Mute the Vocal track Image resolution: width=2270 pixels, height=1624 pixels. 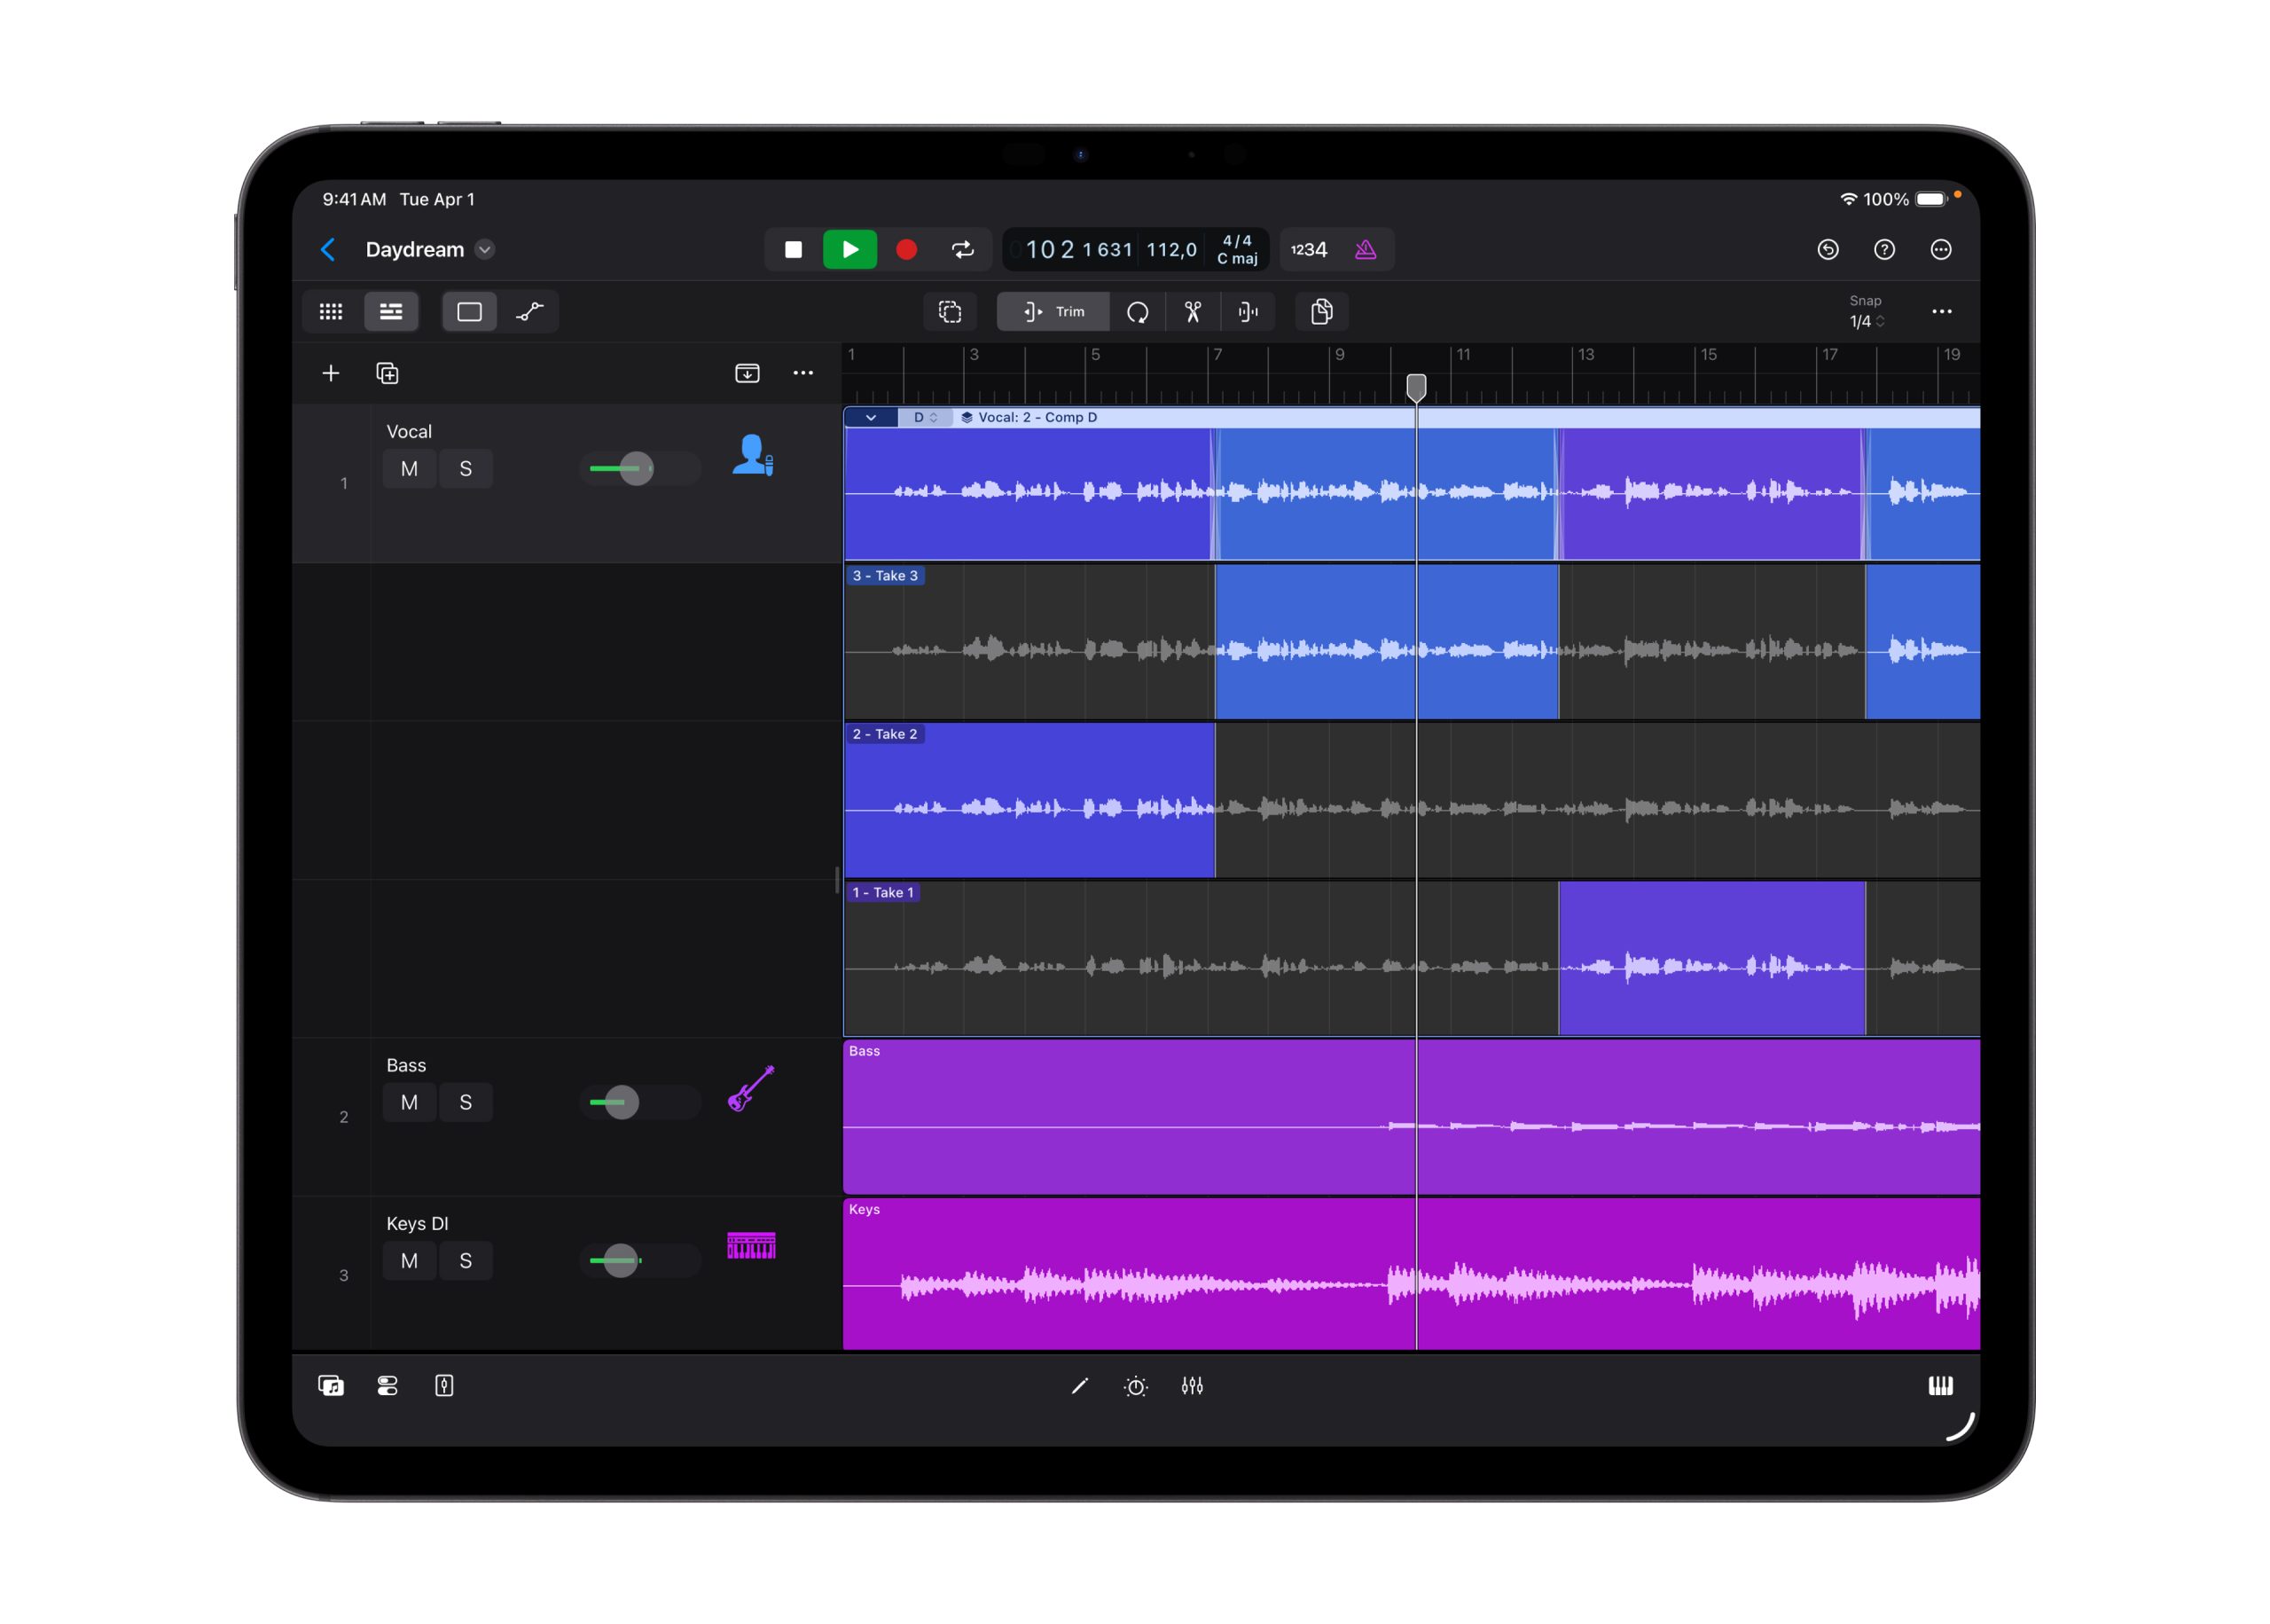point(409,468)
